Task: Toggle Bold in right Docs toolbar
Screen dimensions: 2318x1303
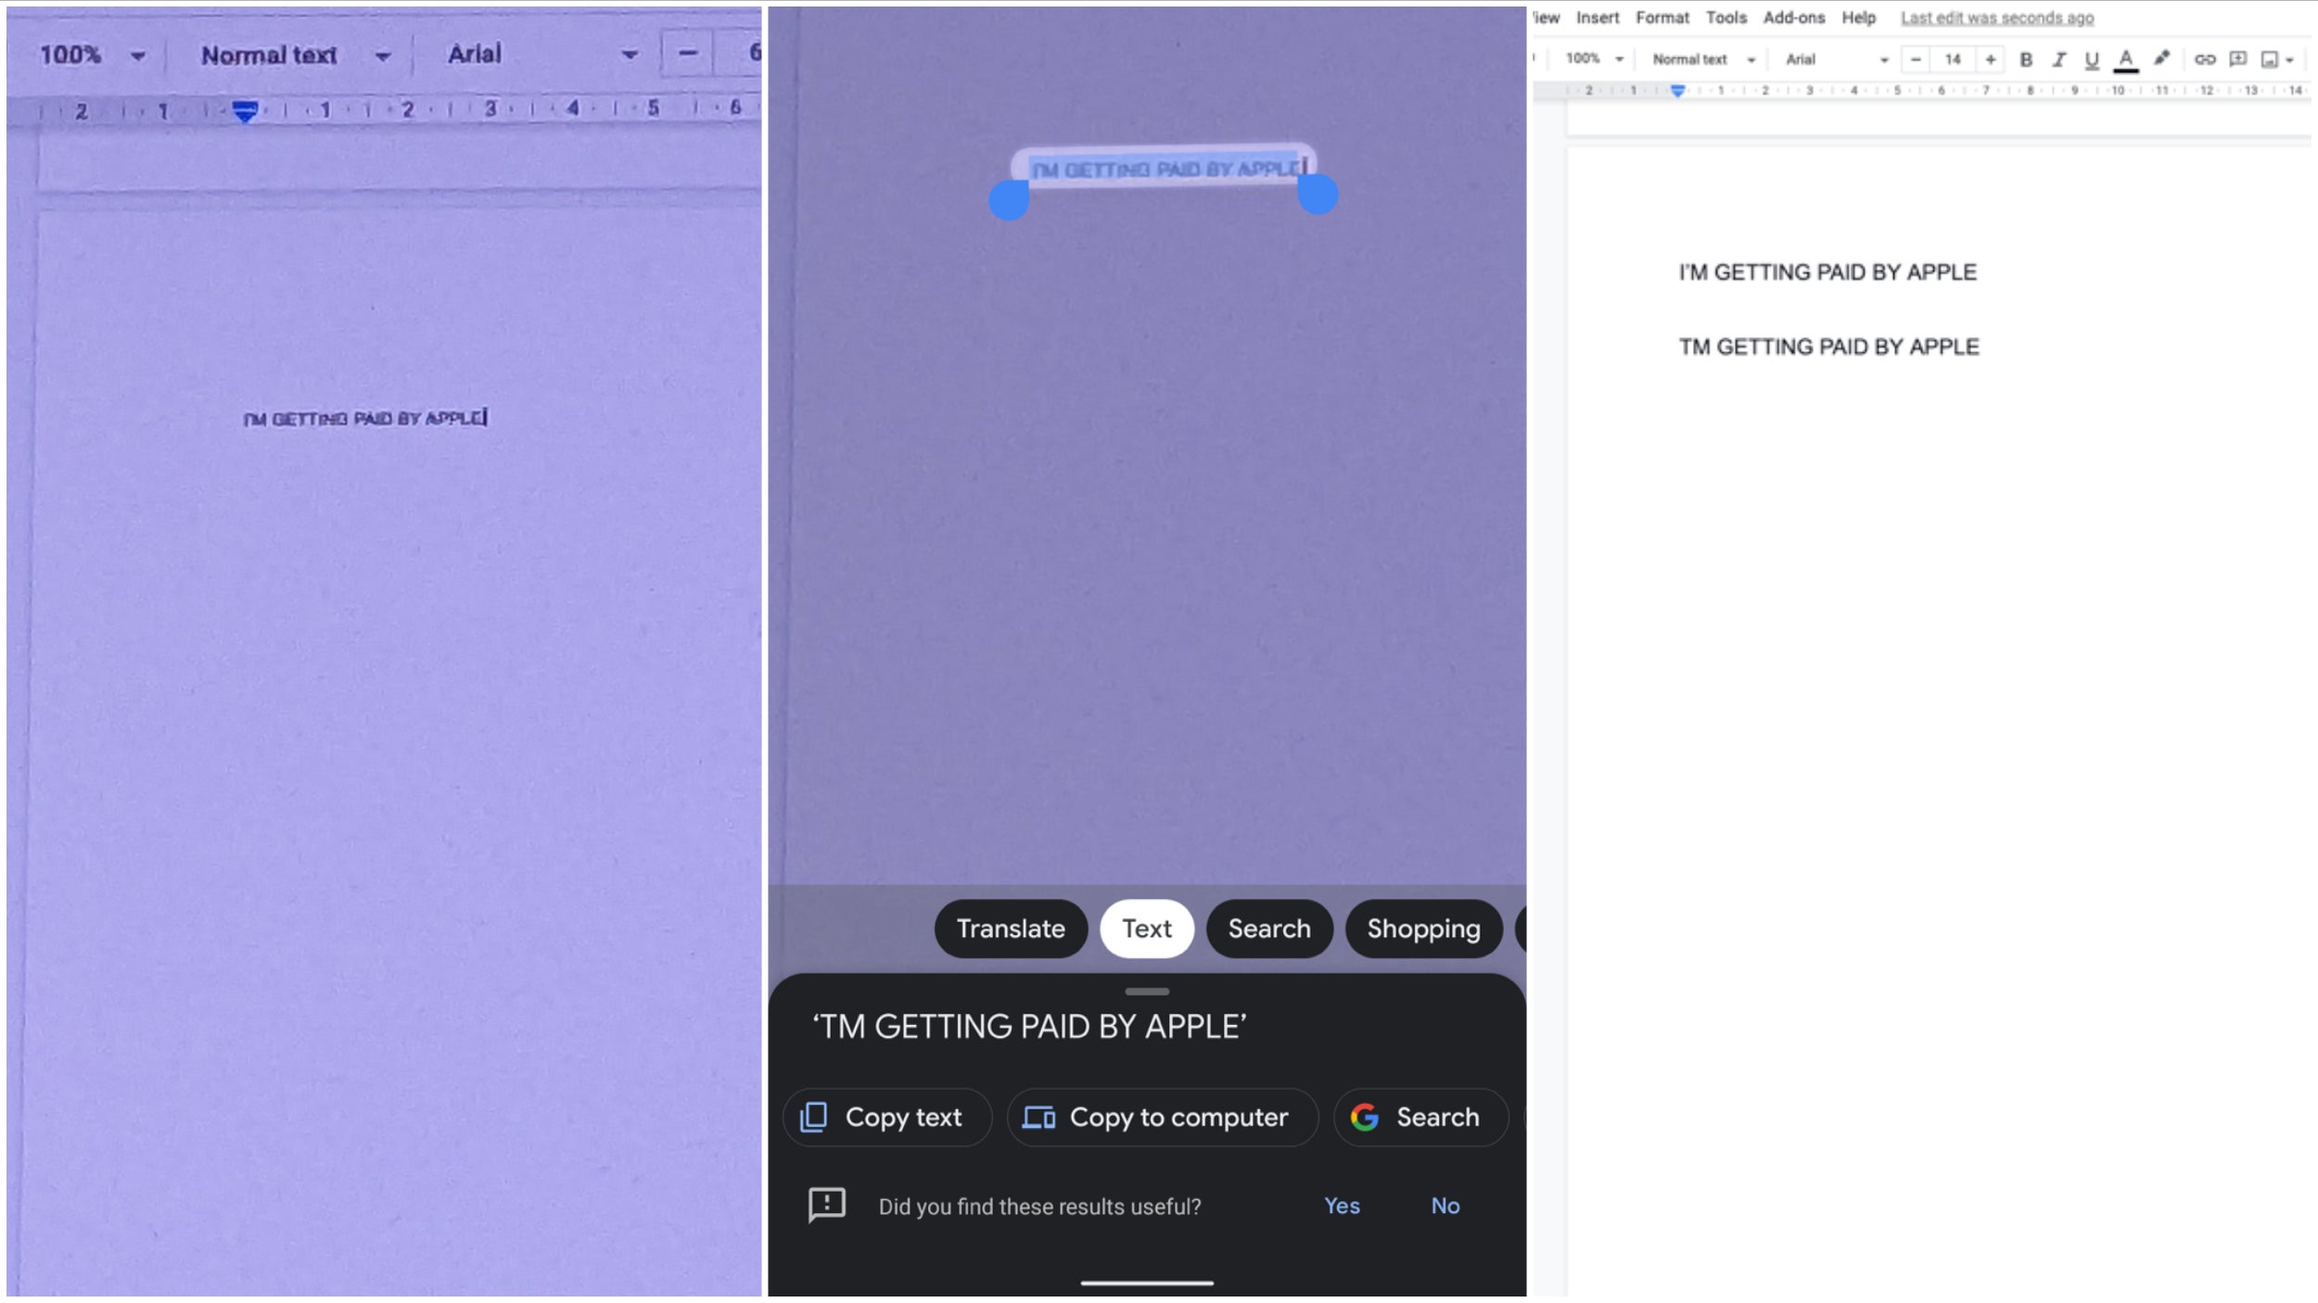Action: click(x=2026, y=59)
